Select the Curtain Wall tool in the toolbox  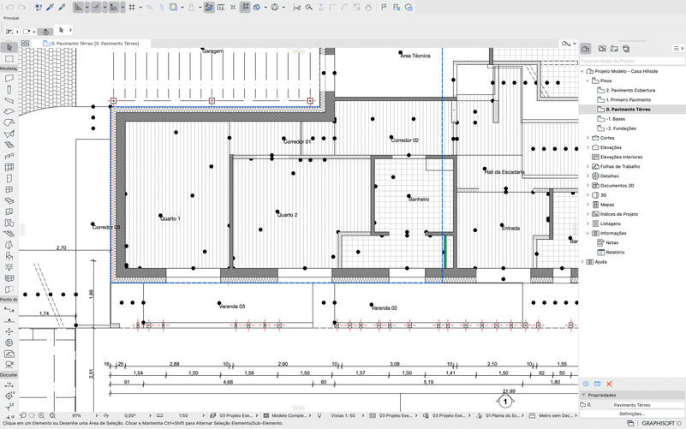9,167
